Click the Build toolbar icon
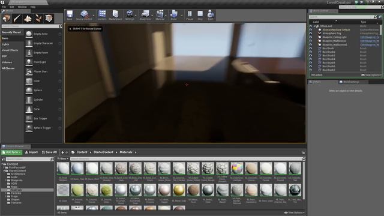The height and width of the screenshot is (216, 384). tap(173, 15)
